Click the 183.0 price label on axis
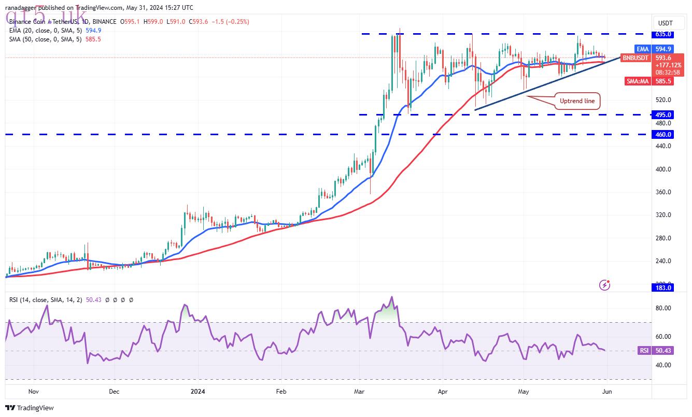Screen dimensions: 692x417 [x=663, y=287]
